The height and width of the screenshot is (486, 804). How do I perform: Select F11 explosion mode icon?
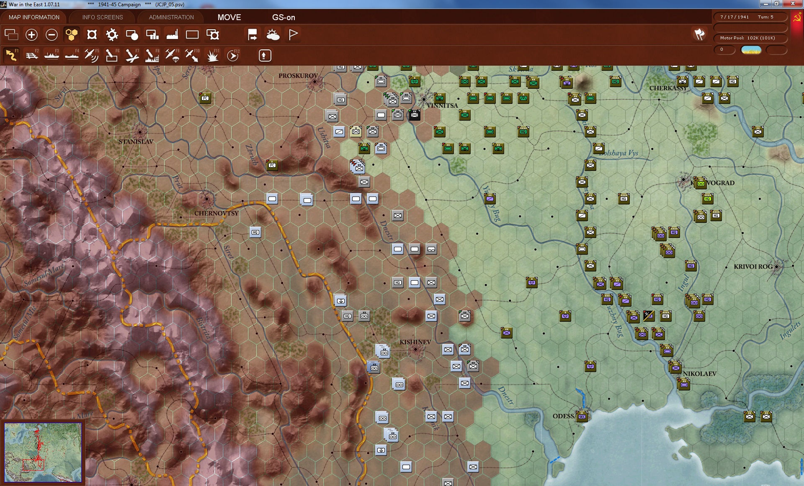(x=213, y=55)
